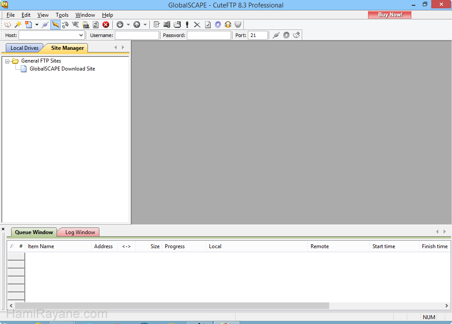Image resolution: width=452 pixels, height=324 pixels.
Task: Switch to the Local Drives tab
Action: tap(24, 48)
